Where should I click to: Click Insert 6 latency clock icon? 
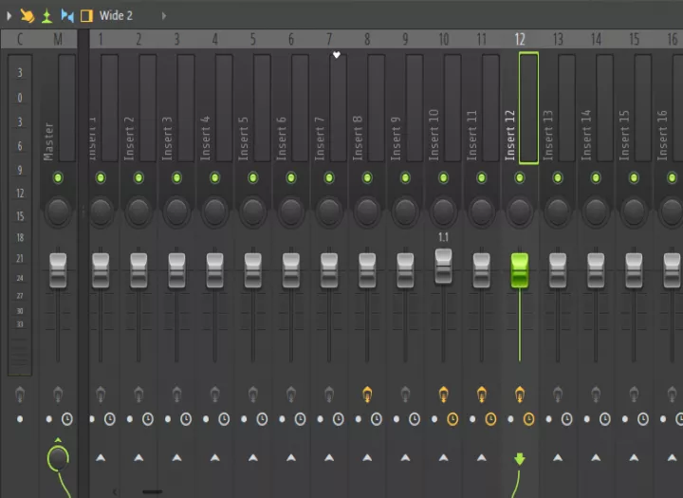coord(300,419)
